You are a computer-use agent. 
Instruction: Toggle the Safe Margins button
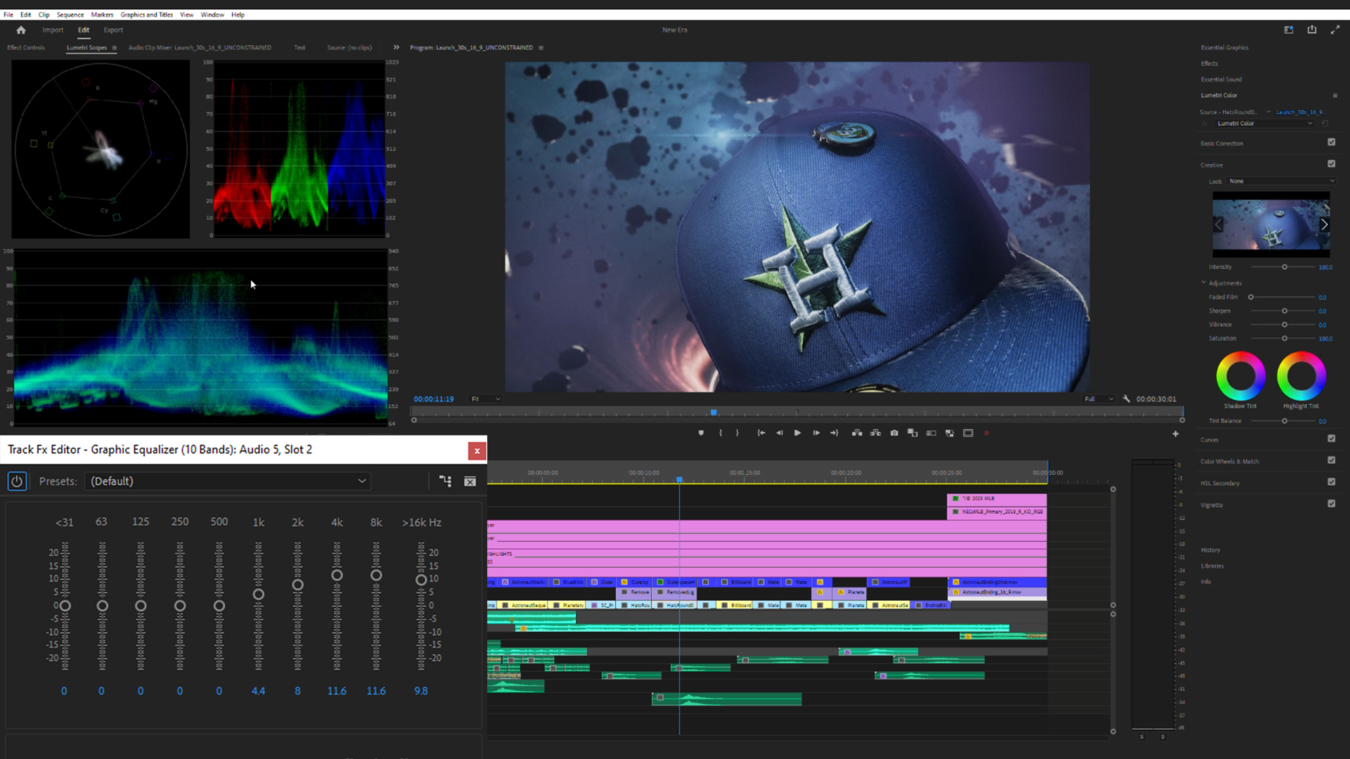(968, 433)
